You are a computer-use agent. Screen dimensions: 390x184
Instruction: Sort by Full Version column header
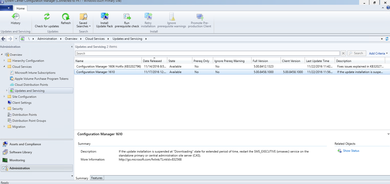(x=266, y=61)
